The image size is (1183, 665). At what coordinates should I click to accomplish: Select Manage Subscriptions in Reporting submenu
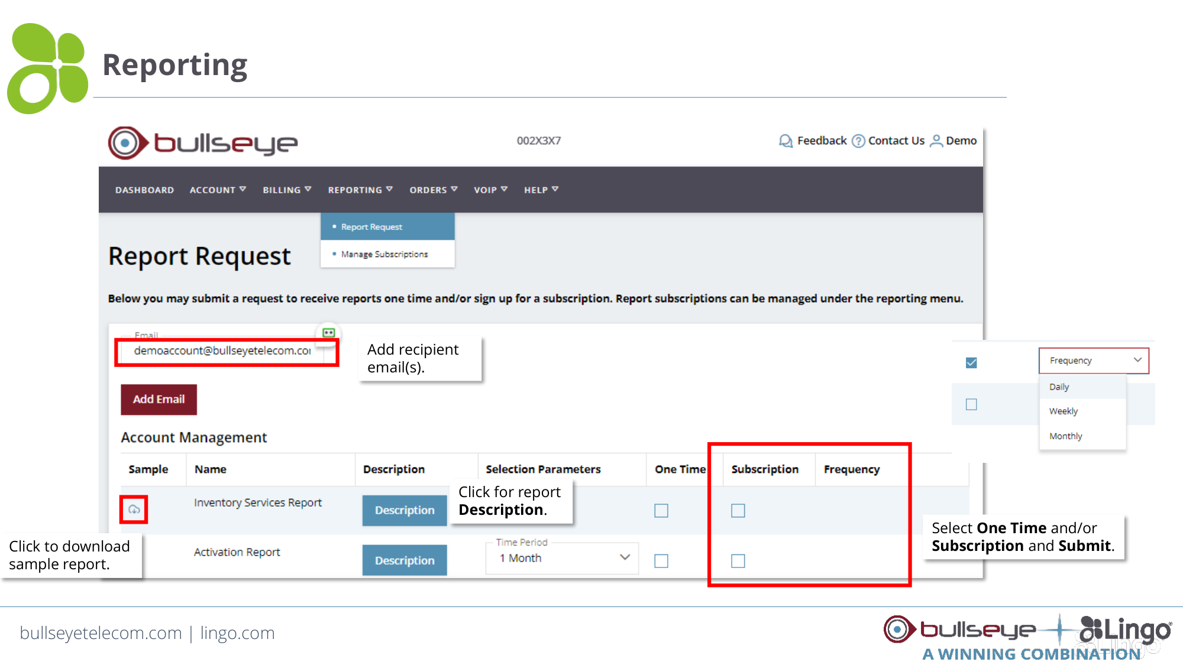[387, 254]
